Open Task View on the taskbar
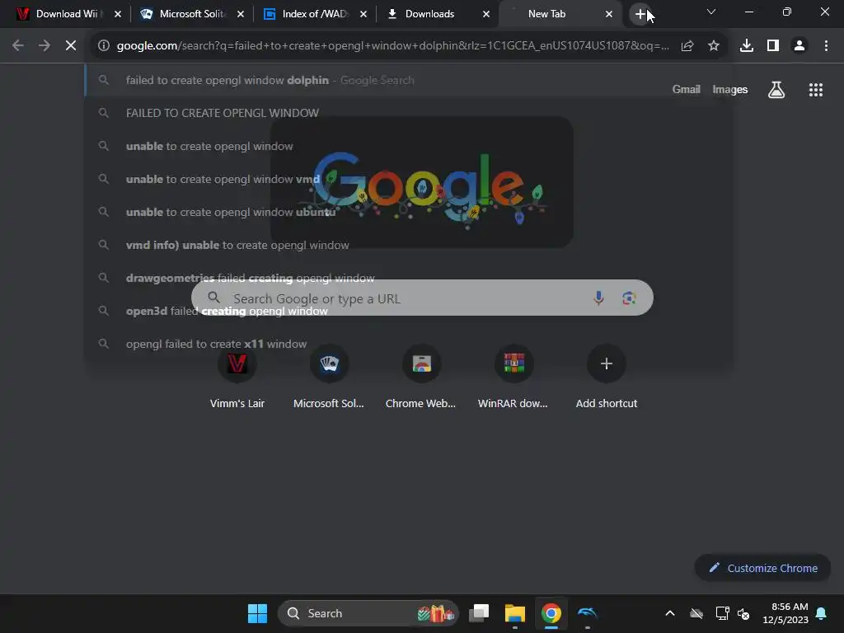This screenshot has width=844, height=633. [479, 613]
